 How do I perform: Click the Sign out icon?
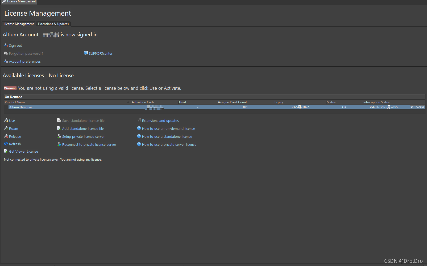tap(6, 45)
